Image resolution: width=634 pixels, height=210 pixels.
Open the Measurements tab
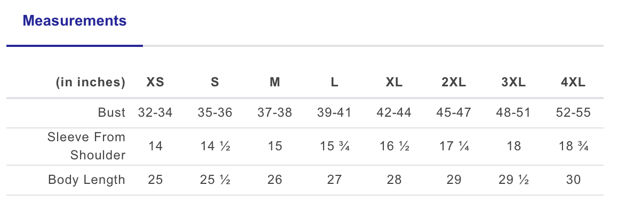(75, 21)
